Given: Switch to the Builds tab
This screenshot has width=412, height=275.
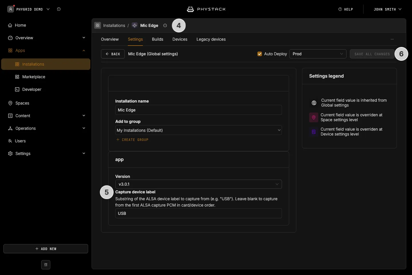Looking at the screenshot, I should coord(158,39).
